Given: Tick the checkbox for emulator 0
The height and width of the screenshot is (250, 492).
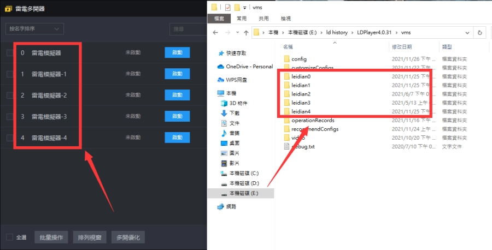Looking at the screenshot, I should [x=10, y=52].
